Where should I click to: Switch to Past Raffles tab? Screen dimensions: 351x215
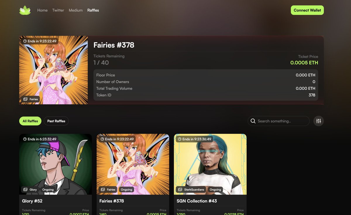tap(56, 121)
